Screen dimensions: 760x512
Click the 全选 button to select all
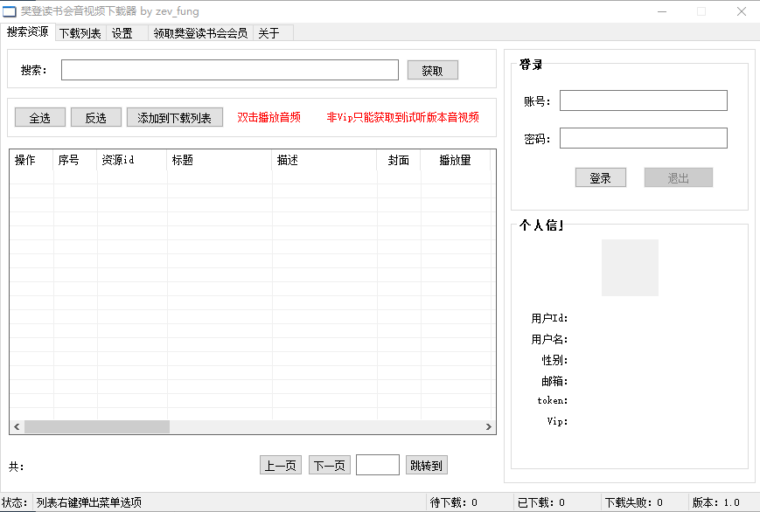[39, 116]
